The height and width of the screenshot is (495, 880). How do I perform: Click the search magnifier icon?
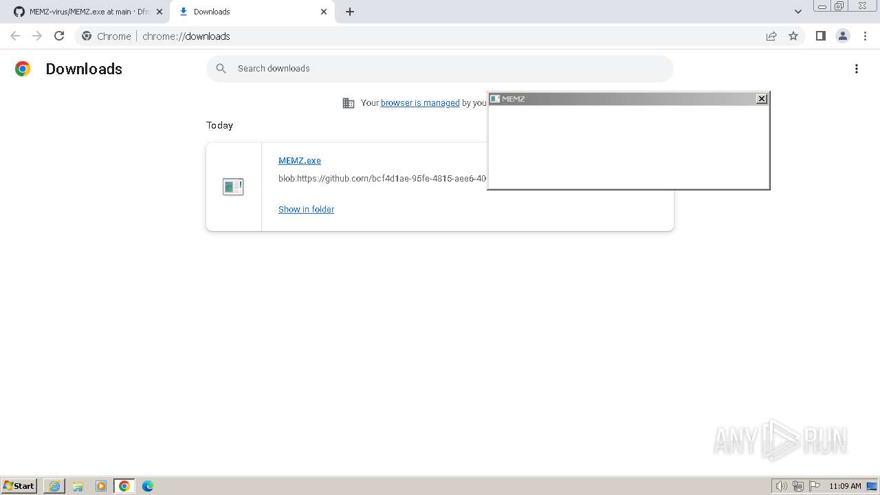(221, 69)
